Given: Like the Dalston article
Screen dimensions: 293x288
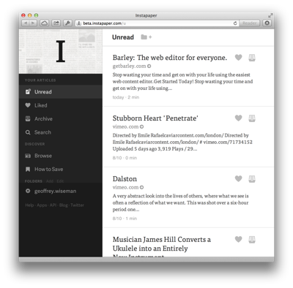Looking at the screenshot, I should click(238, 179).
